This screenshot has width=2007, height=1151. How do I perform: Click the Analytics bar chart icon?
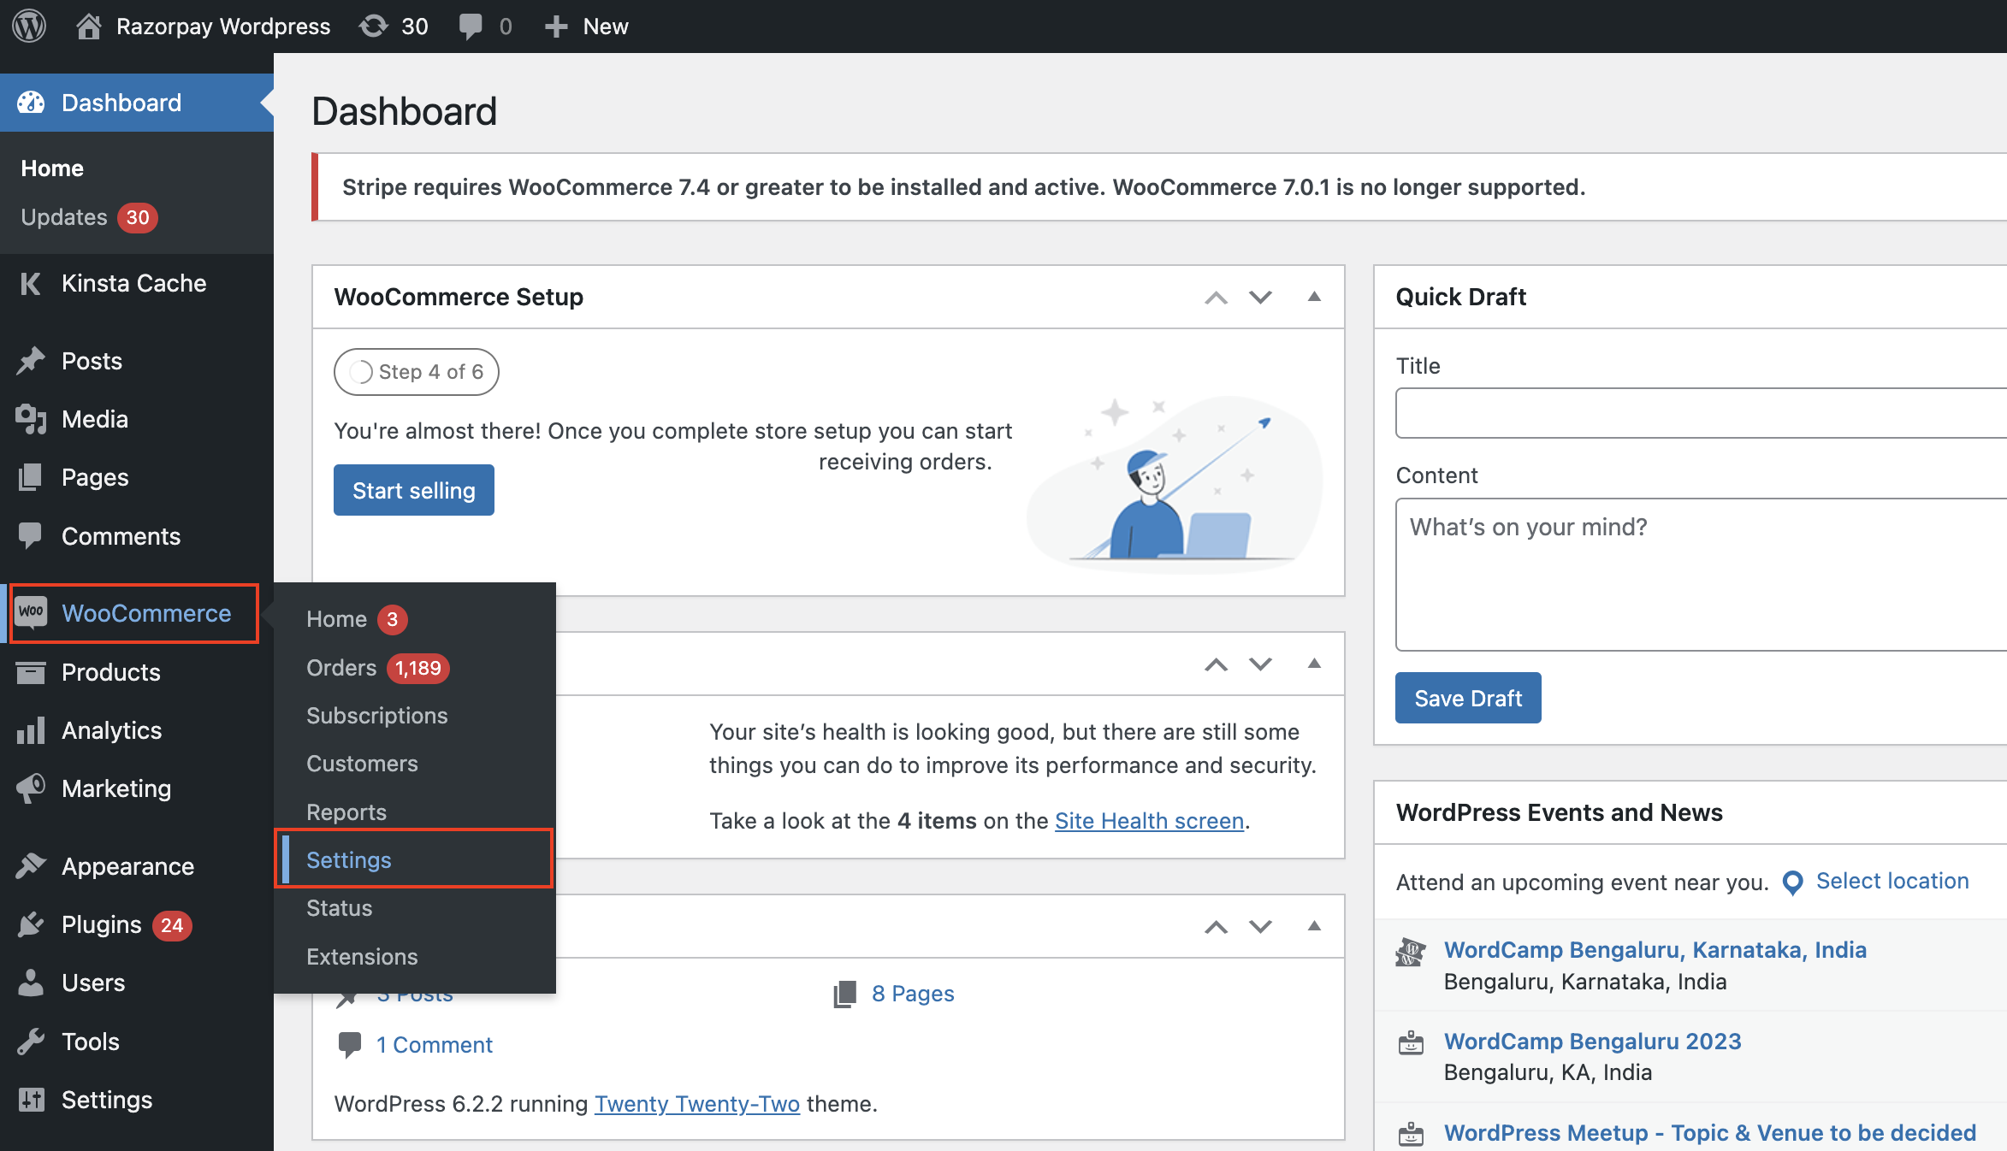click(x=31, y=730)
